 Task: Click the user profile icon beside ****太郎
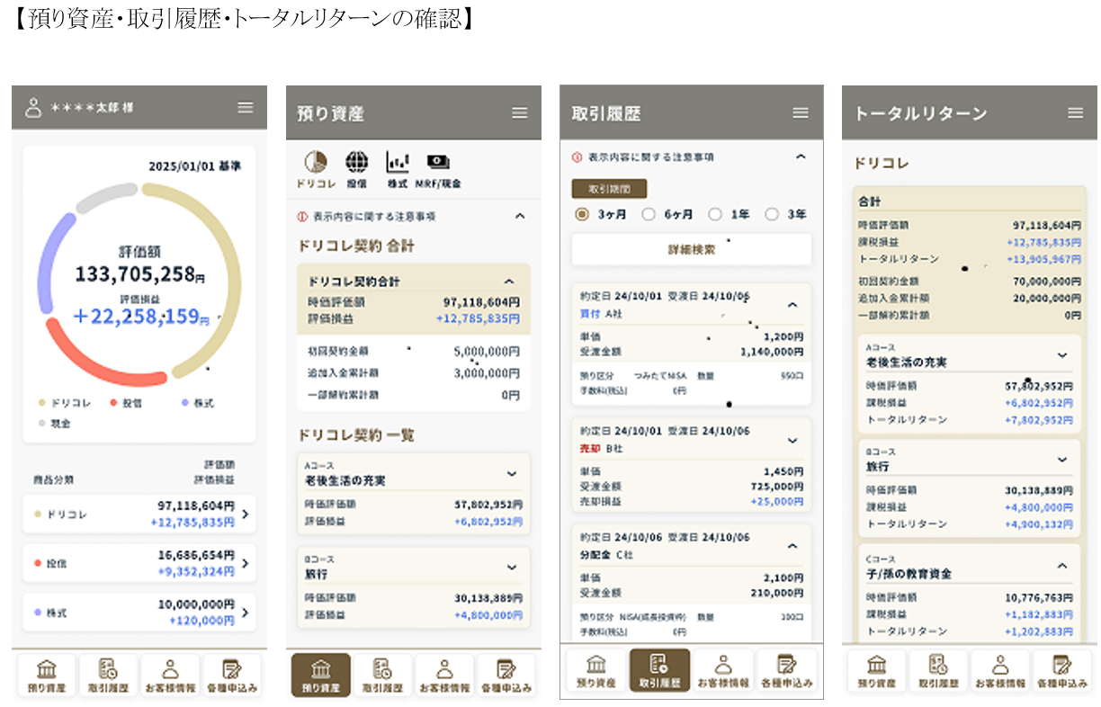tap(33, 108)
